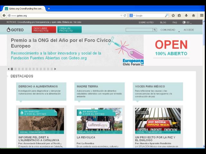Open UN PROYECTO POR LA PAZ title
The image size is (206, 154).
(x=155, y=139)
